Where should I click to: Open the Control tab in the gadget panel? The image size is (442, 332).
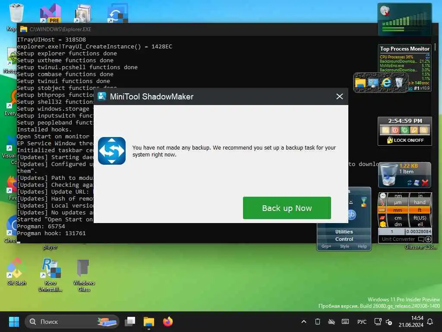coord(344,239)
